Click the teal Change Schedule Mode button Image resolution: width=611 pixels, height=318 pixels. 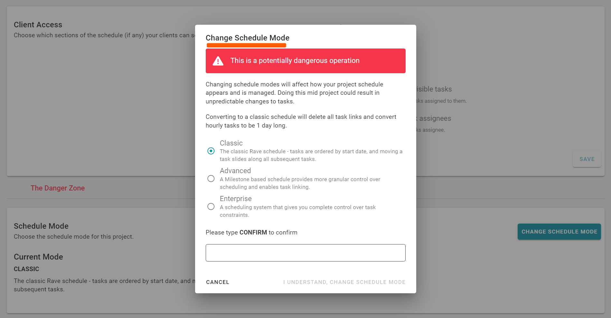pos(559,232)
